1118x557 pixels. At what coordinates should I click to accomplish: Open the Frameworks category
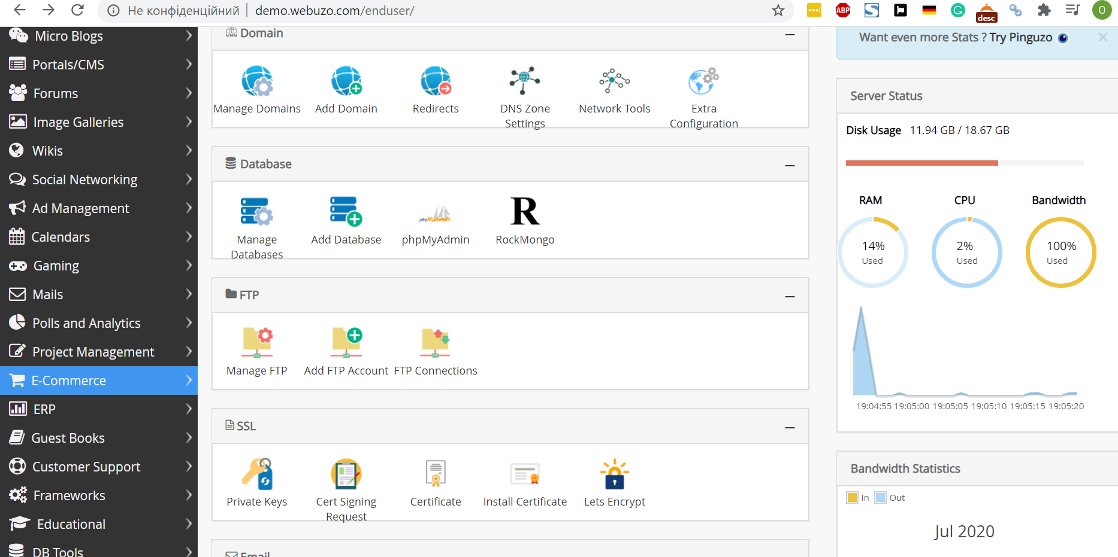click(x=99, y=495)
